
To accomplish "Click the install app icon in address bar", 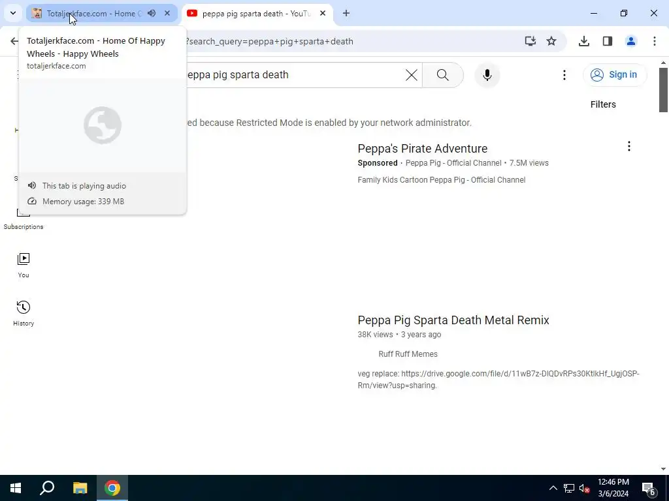I will pyautogui.click(x=530, y=41).
